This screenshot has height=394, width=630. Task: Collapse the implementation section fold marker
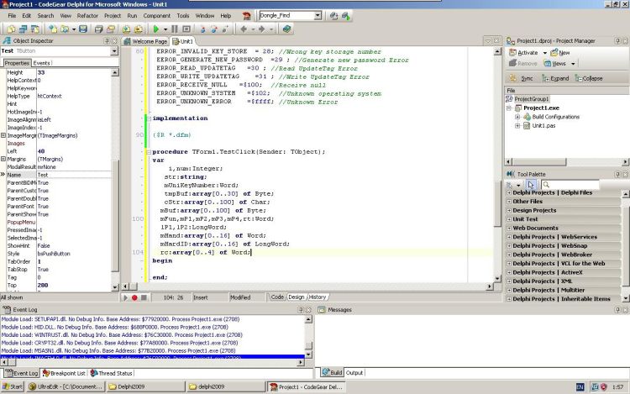coord(149,118)
